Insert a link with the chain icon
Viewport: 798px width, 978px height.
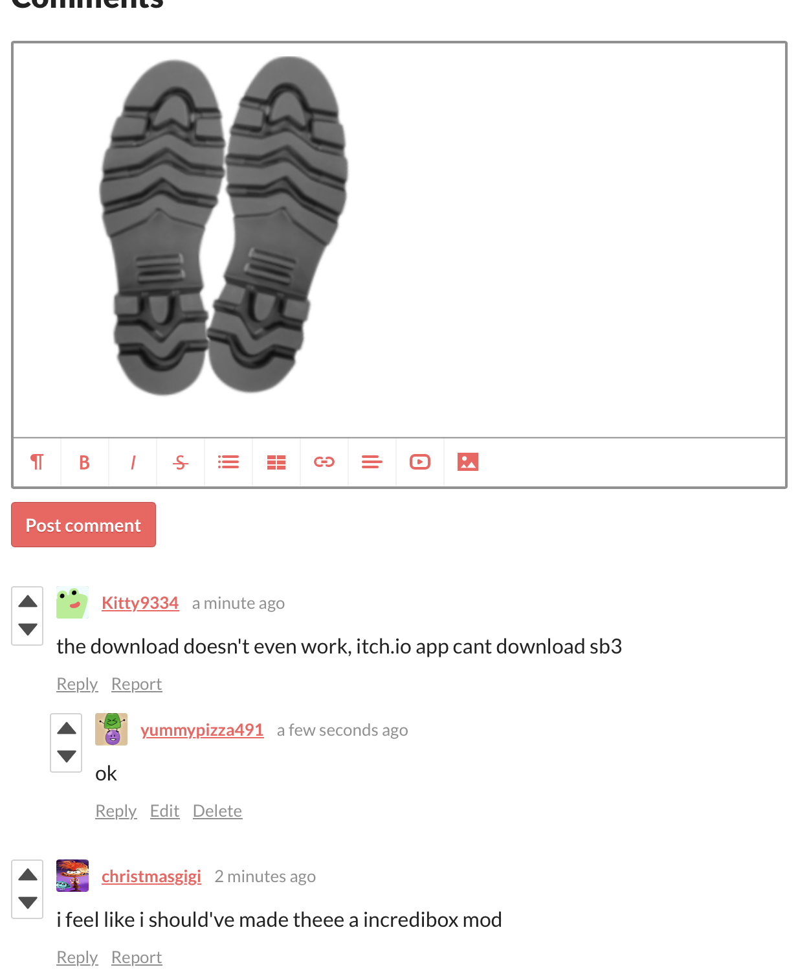pos(324,462)
